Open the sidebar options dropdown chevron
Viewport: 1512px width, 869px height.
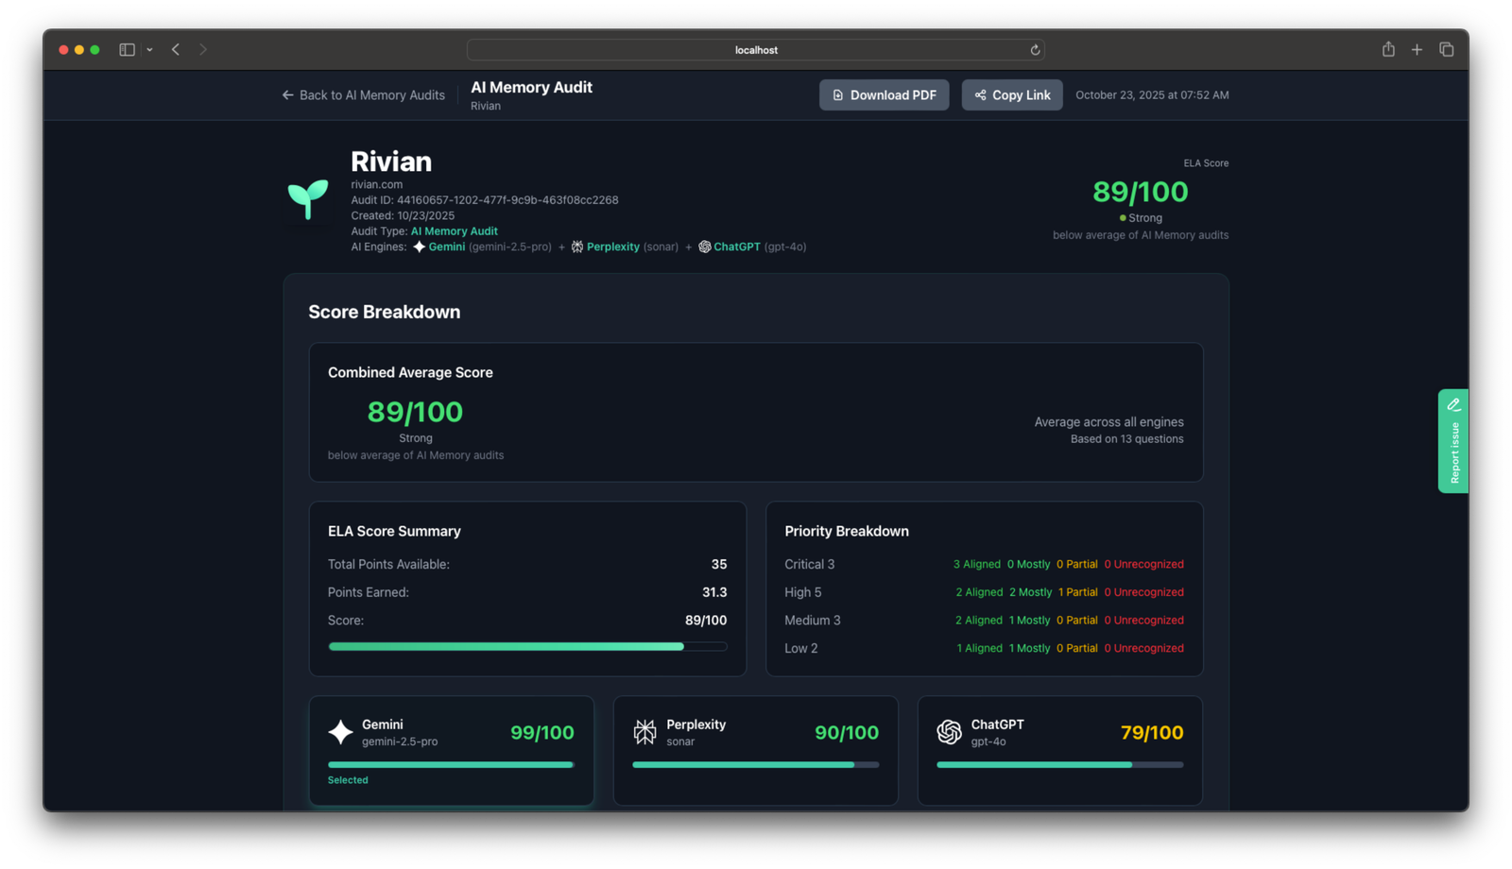[x=149, y=49]
